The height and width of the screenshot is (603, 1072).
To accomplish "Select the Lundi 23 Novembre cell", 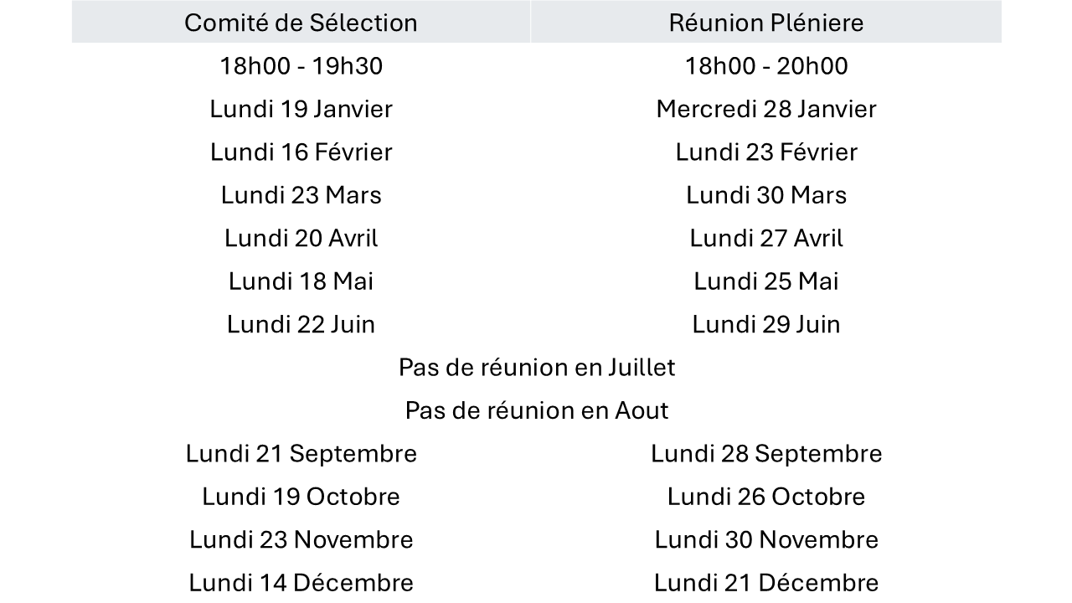I will (301, 540).
